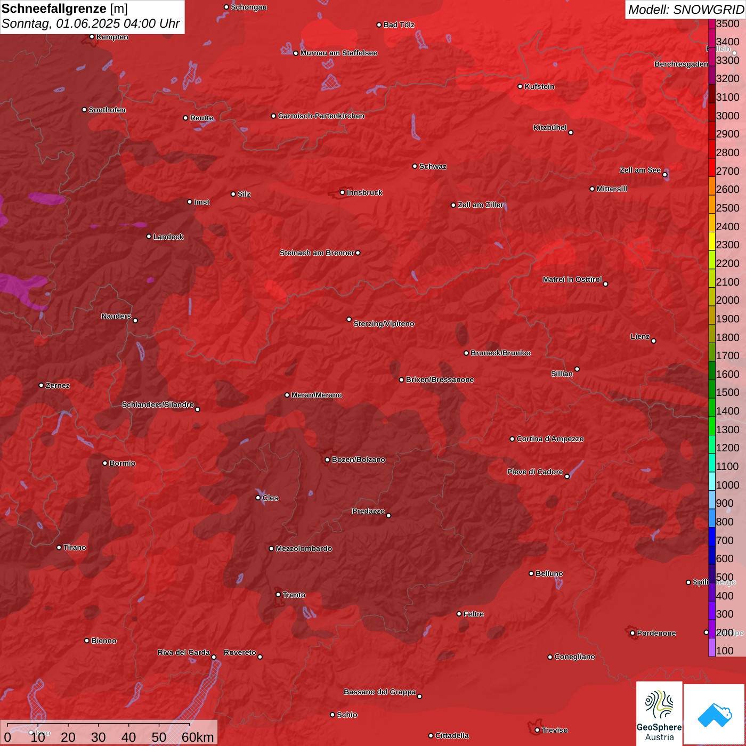Screen dimensions: 746x746
Task: Click the Murnau am Staffelsee label
Action: point(339,53)
